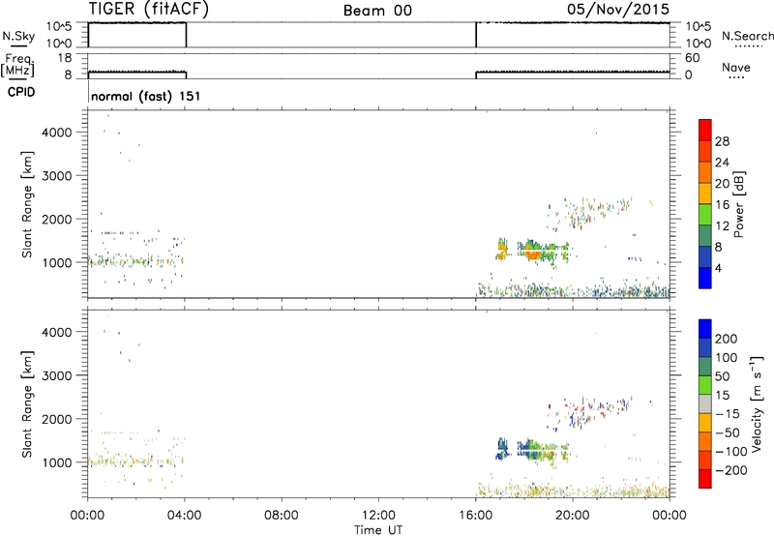Click the frequency trace segment after 16:00
Viewport: 774px width, 536px height.
(573, 72)
